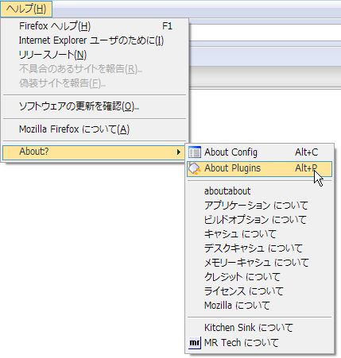Open Internet Explorer ユーザのために(I)
The image size is (341, 358).
[x=95, y=40]
